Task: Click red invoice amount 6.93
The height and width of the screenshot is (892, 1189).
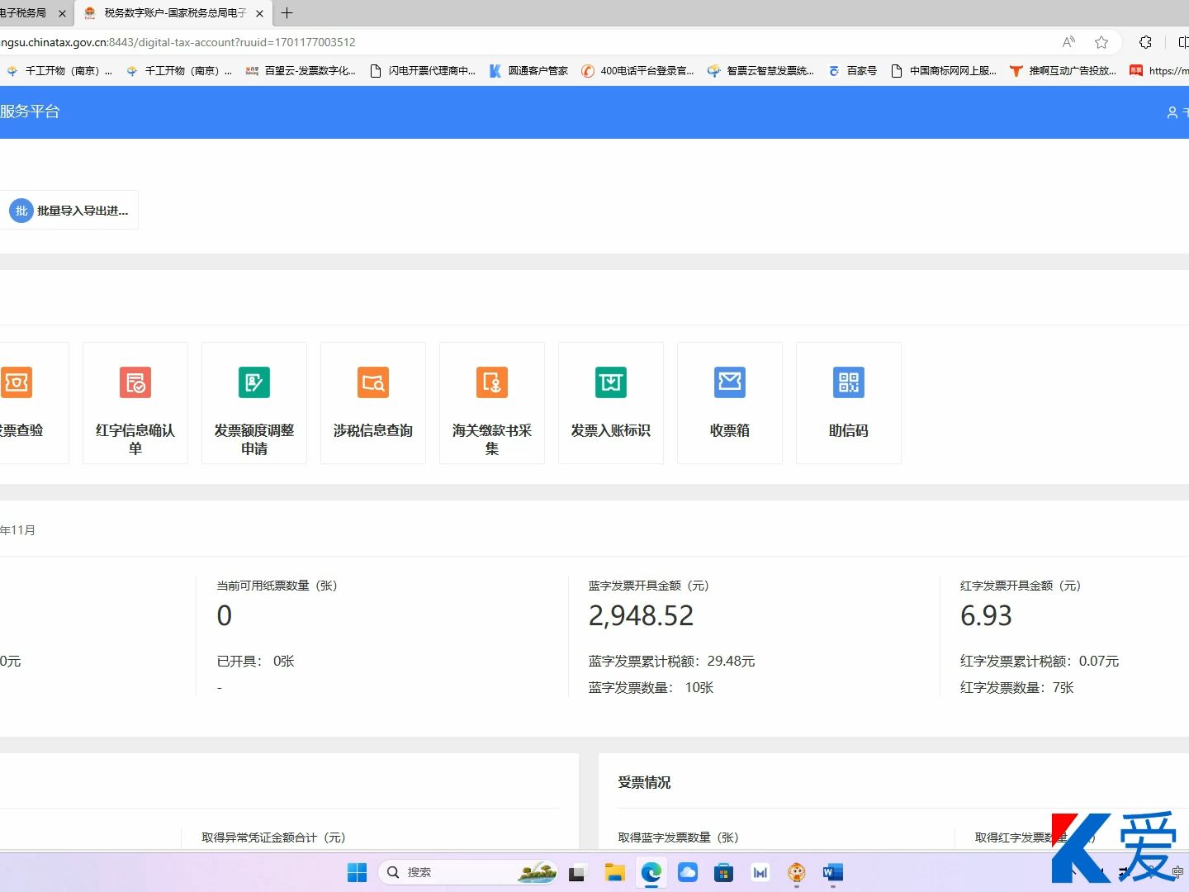Action: (x=986, y=615)
